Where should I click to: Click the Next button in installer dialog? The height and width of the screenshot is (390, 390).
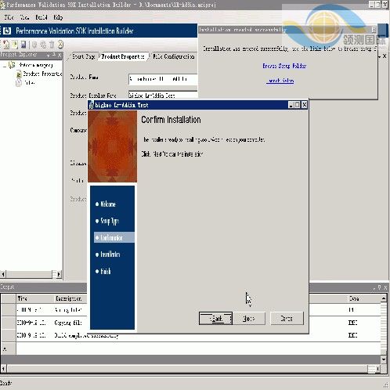[x=249, y=319]
